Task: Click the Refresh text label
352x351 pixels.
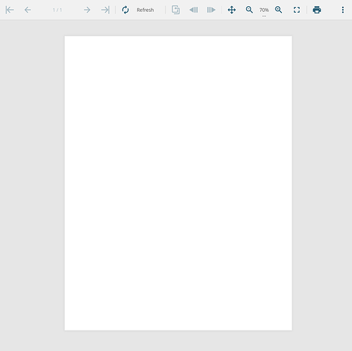Action: [x=145, y=10]
